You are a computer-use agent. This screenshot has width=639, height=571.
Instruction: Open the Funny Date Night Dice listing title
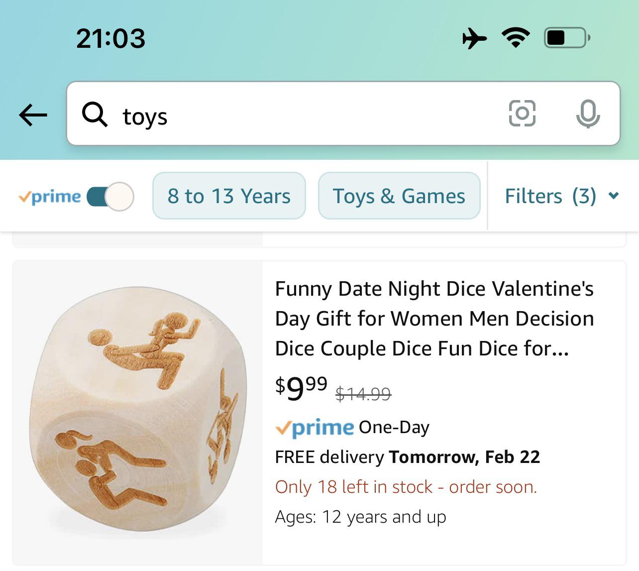434,318
